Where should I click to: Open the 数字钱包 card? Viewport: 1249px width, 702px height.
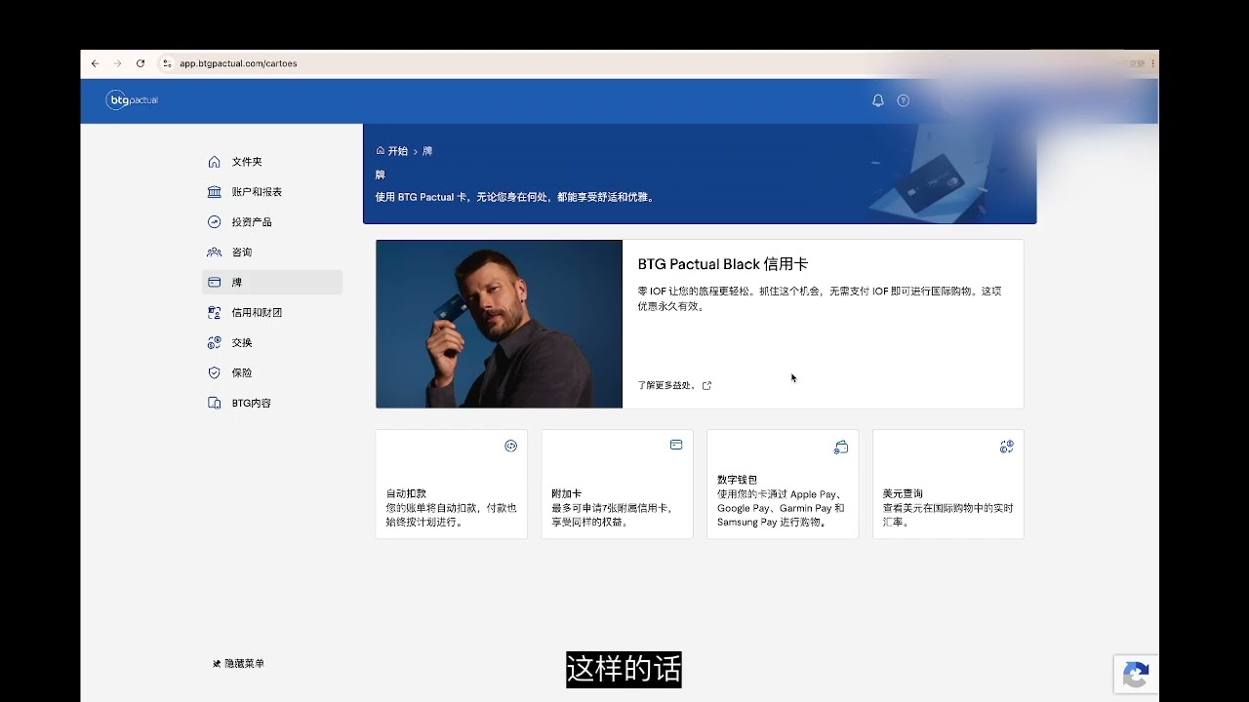pos(783,484)
